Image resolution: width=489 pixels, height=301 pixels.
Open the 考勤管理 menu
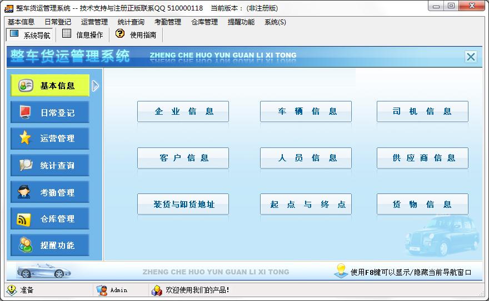click(x=168, y=22)
